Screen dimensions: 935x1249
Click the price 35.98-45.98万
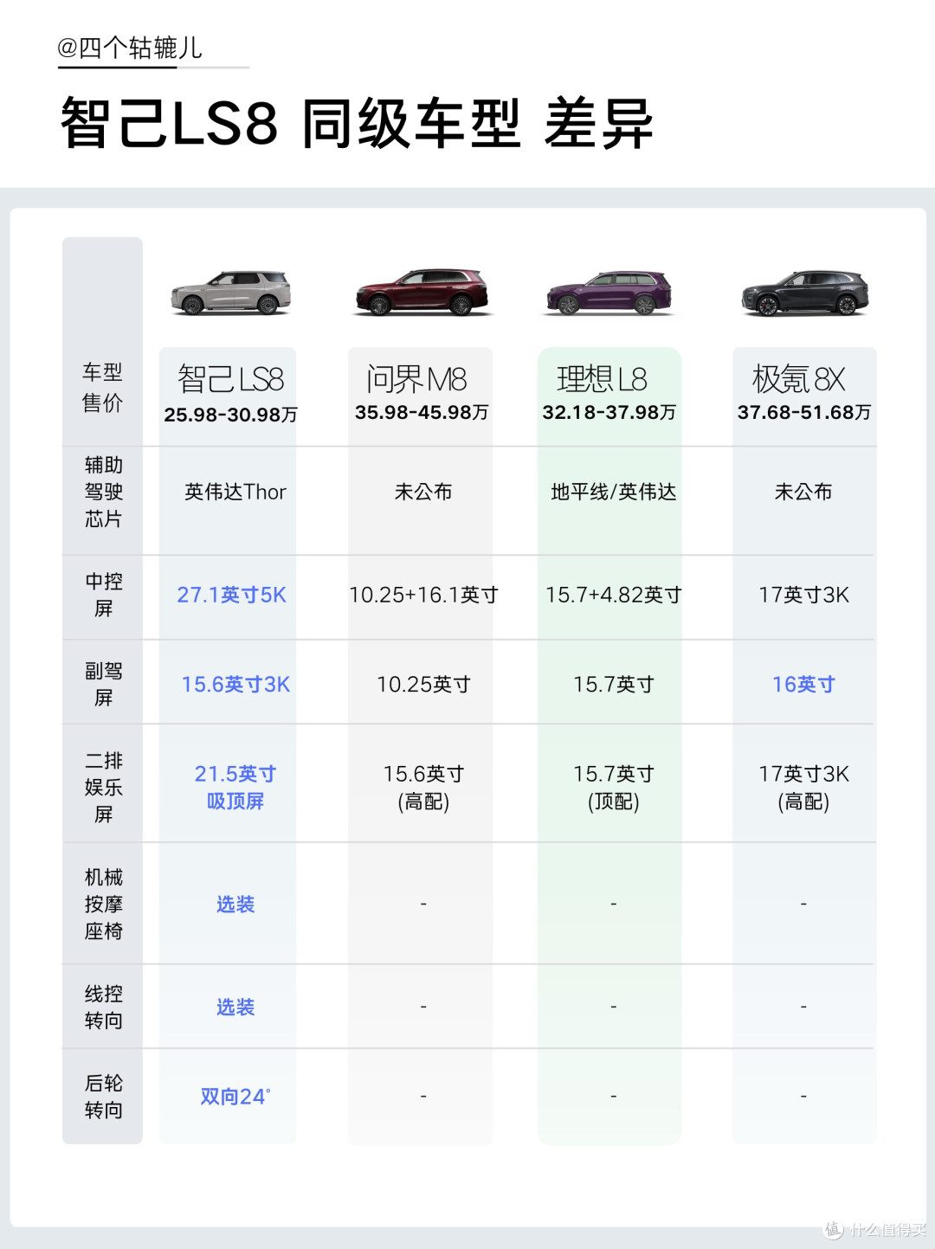[x=422, y=412]
